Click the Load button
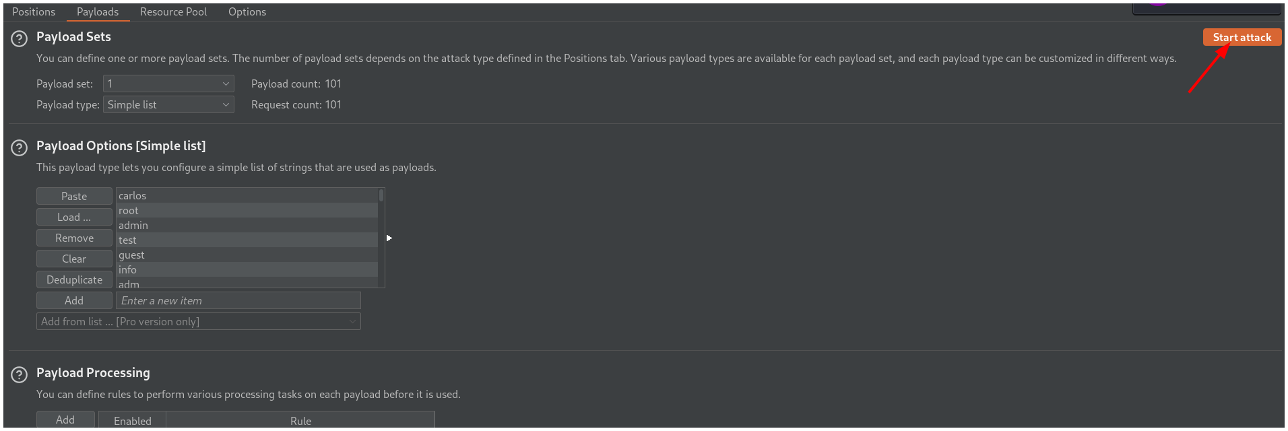Screen dimensions: 1288x431 point(74,217)
